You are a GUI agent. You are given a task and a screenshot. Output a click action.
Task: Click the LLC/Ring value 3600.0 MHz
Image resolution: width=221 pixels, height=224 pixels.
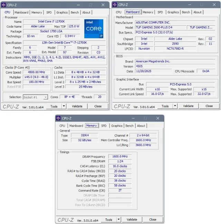coord(143,145)
